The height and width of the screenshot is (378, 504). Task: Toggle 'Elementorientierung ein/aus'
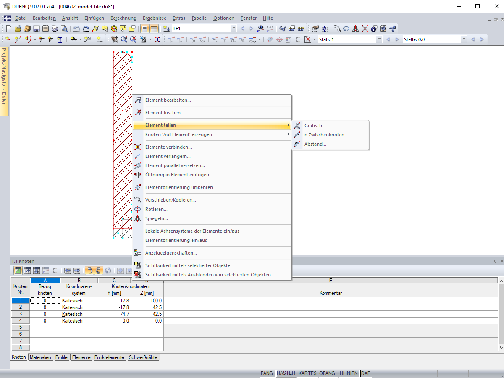212,240
